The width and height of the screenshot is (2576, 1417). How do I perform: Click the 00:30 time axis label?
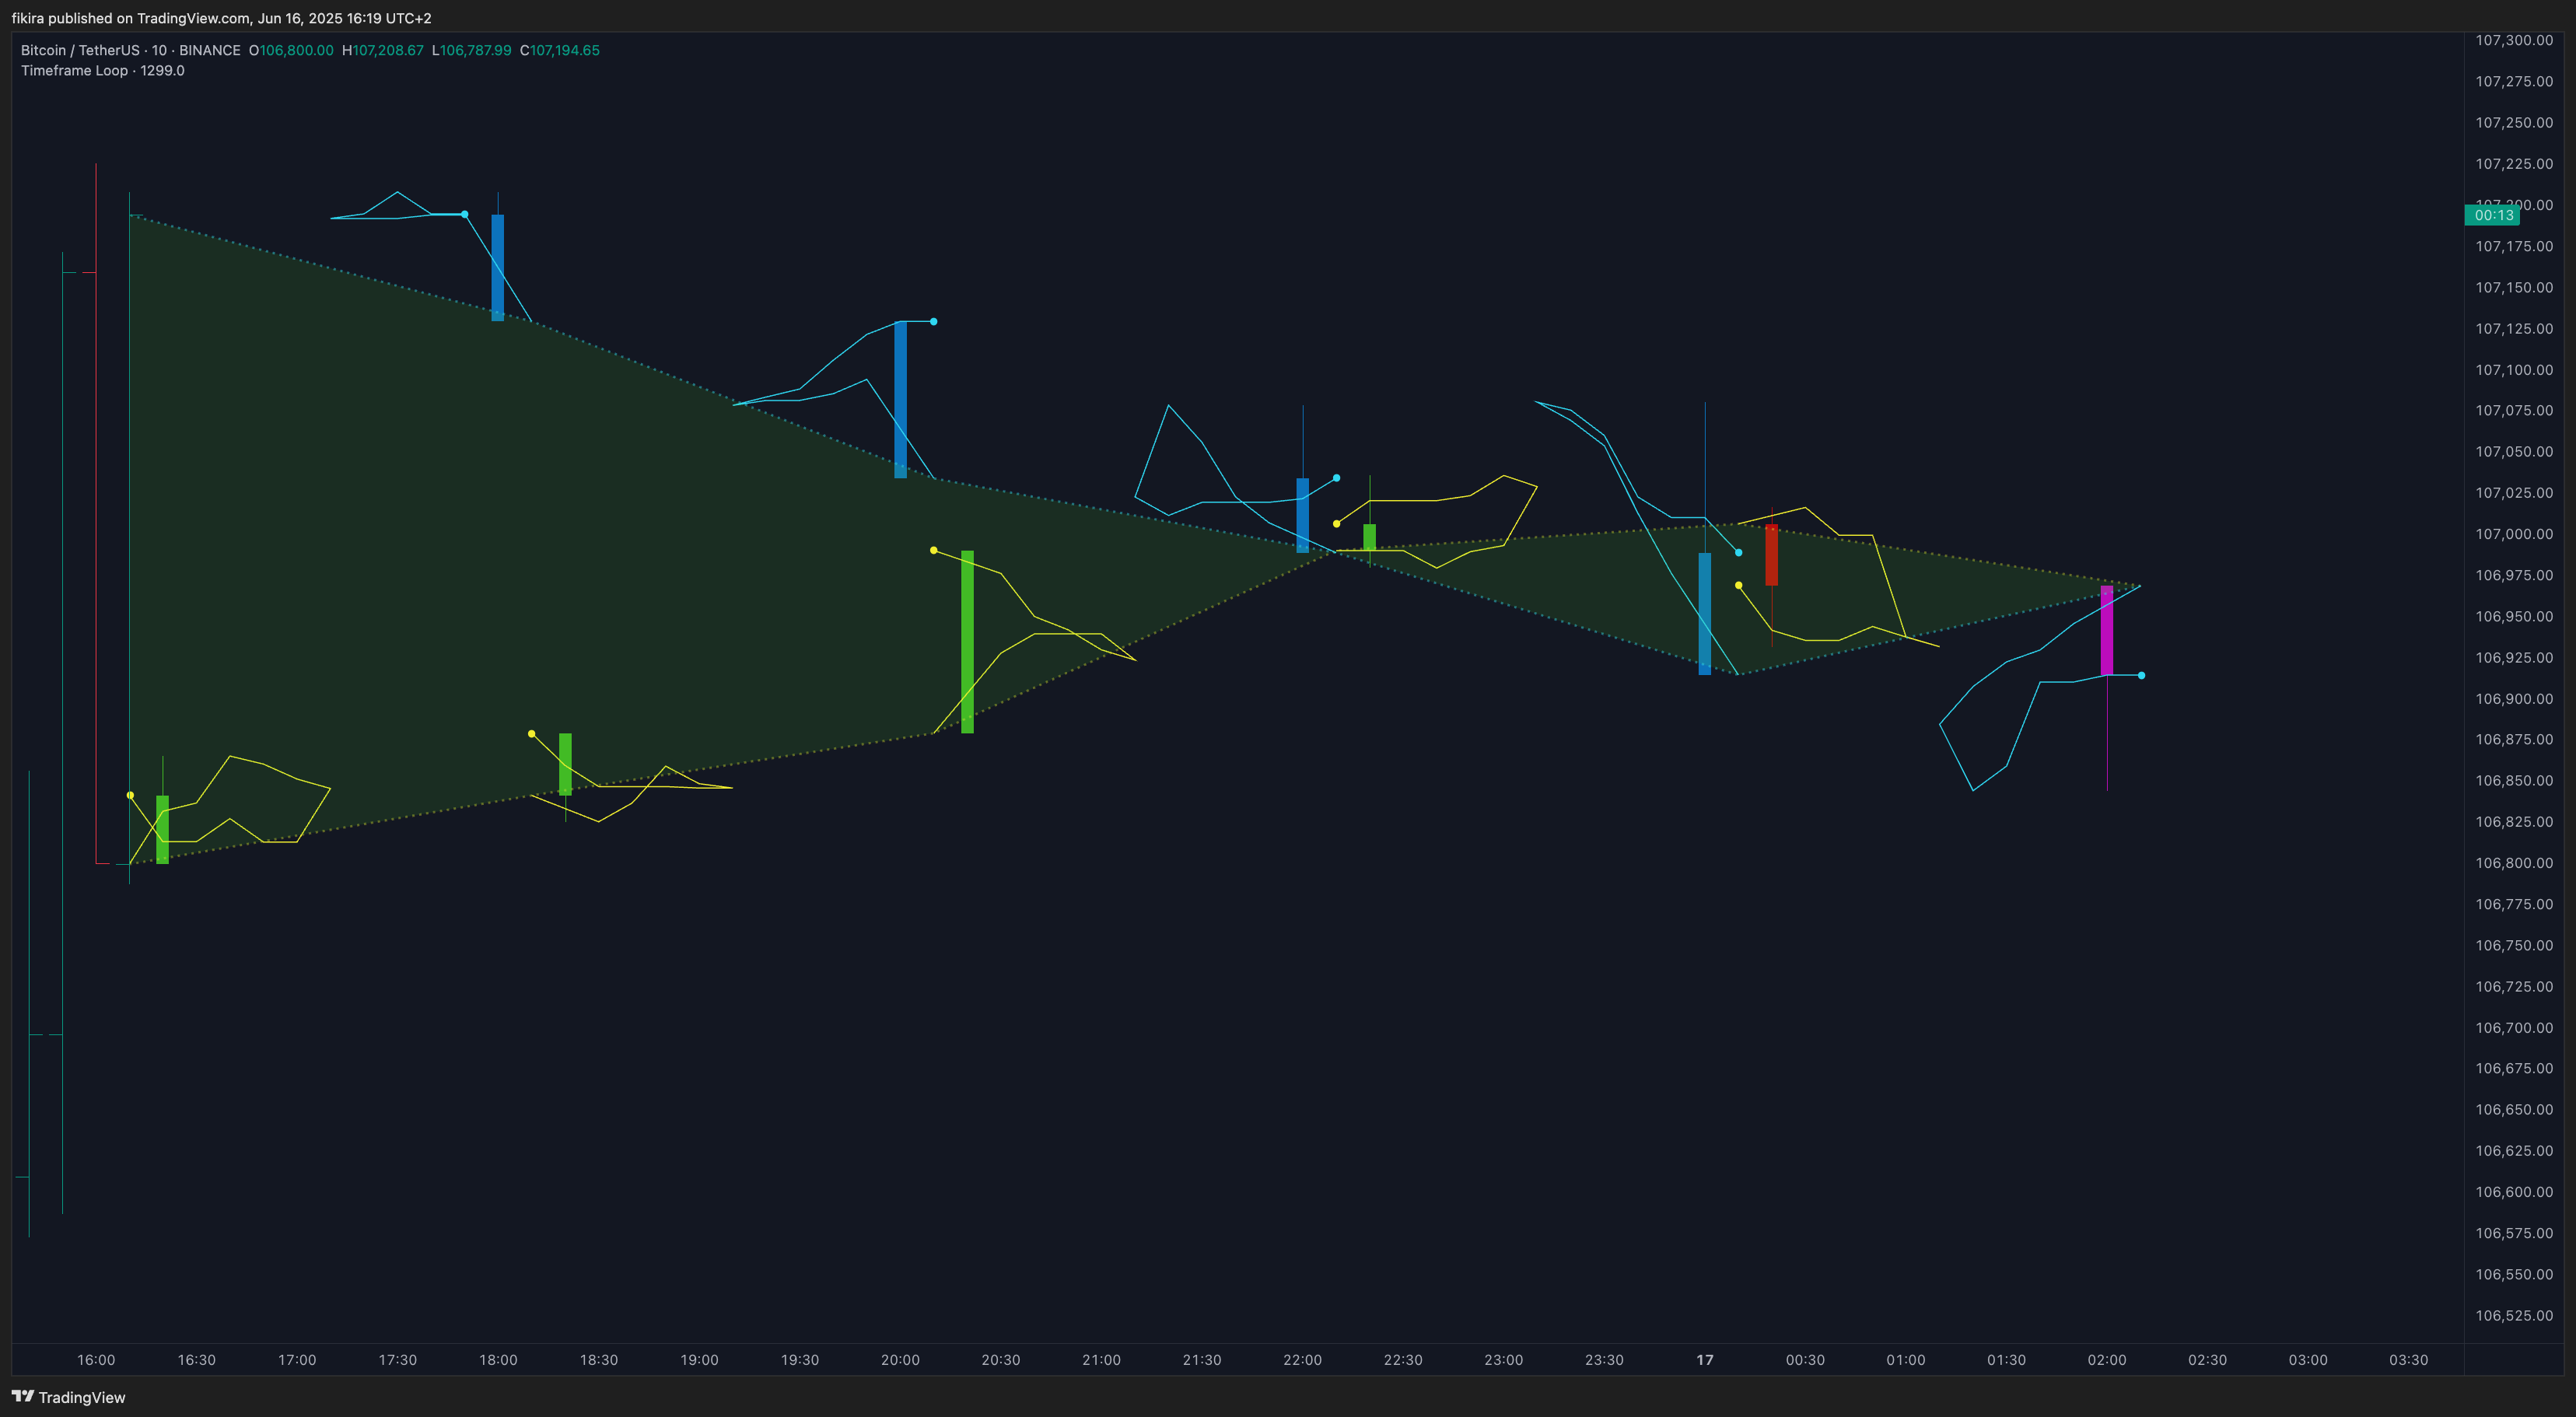(x=1805, y=1360)
